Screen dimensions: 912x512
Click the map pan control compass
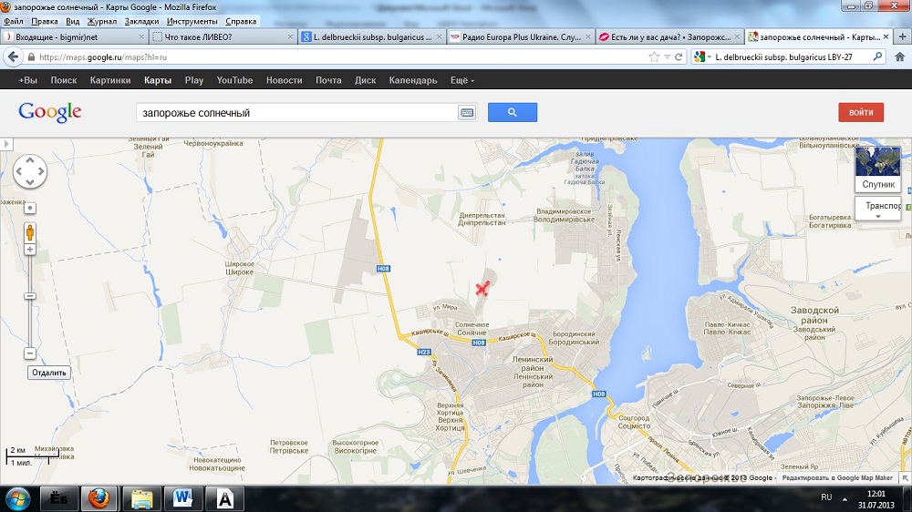pyautogui.click(x=30, y=171)
